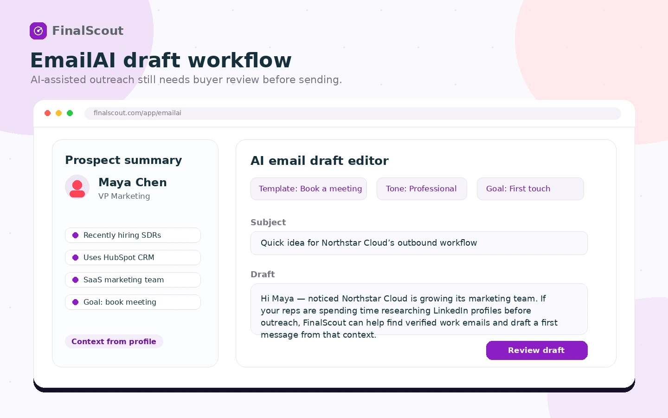668x418 pixels.
Task: Click the AI-assisted outreach subtitle text
Action: point(186,80)
